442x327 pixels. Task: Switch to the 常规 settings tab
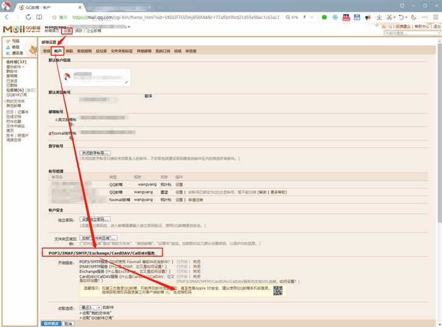(46, 51)
